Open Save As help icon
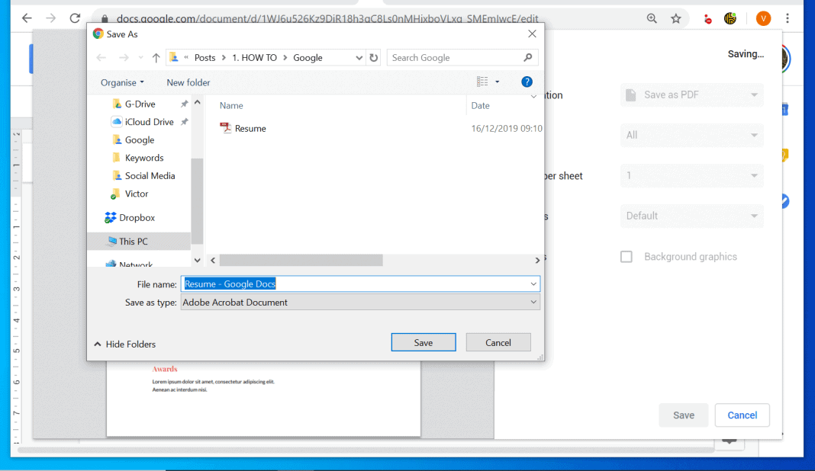Screen dimensions: 815x471 pyautogui.click(x=527, y=82)
